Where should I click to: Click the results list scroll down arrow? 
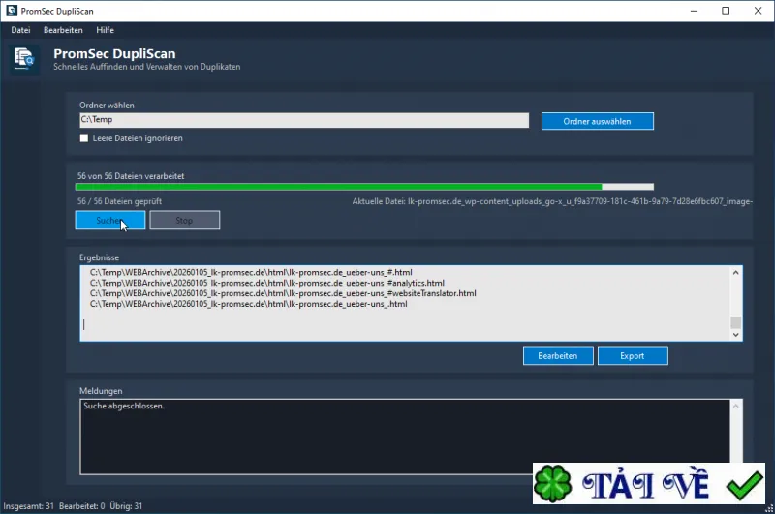pos(735,334)
